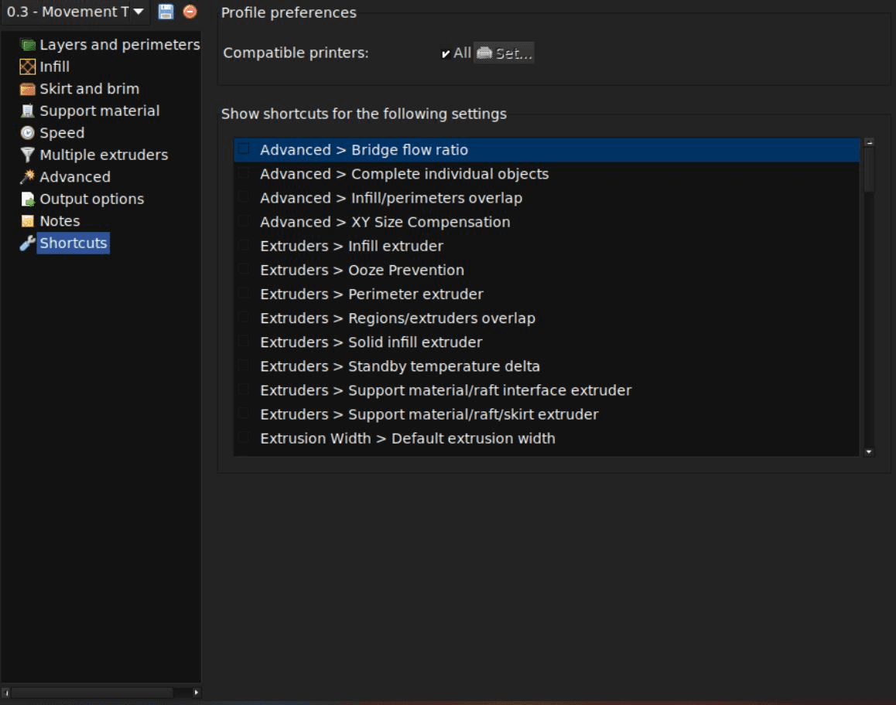Click sidebar horizontal scroll left arrow
This screenshot has height=705, width=896.
click(x=5, y=693)
